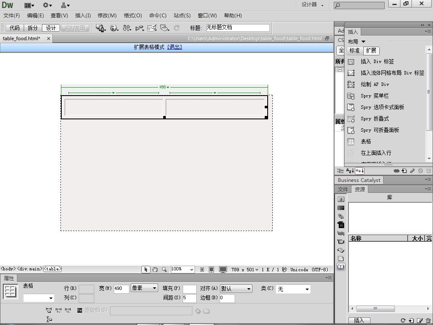Select the <table> tag in tag selector
Image resolution: width=433 pixels, height=325 pixels.
(52, 269)
